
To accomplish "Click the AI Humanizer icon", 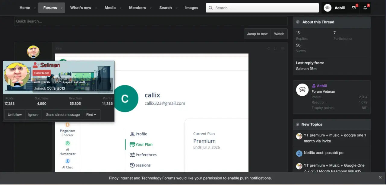I will point(68,143).
